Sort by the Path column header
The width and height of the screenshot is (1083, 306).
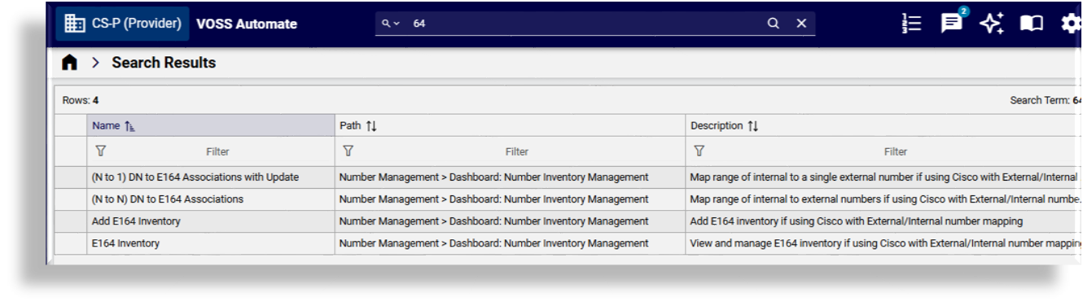tap(510, 125)
